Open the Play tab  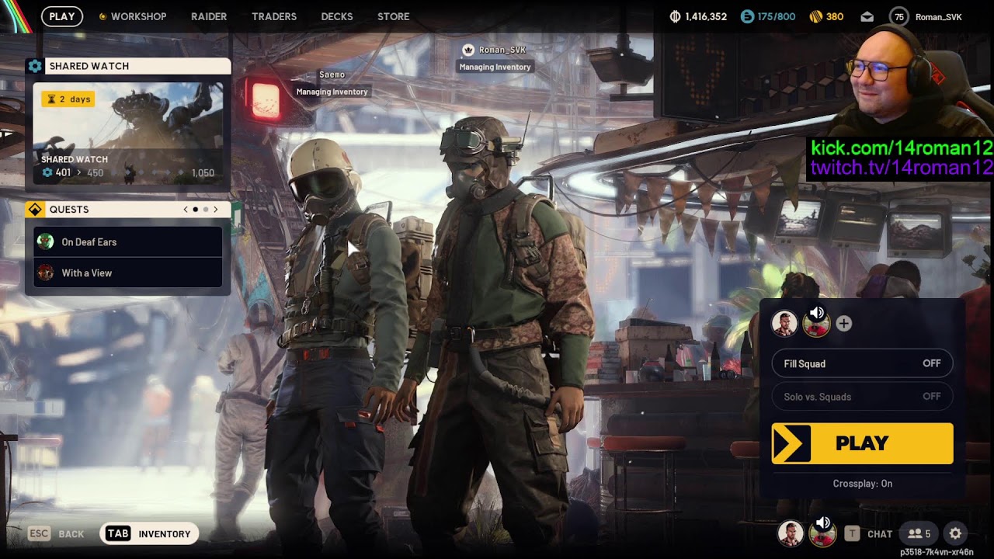click(x=62, y=16)
